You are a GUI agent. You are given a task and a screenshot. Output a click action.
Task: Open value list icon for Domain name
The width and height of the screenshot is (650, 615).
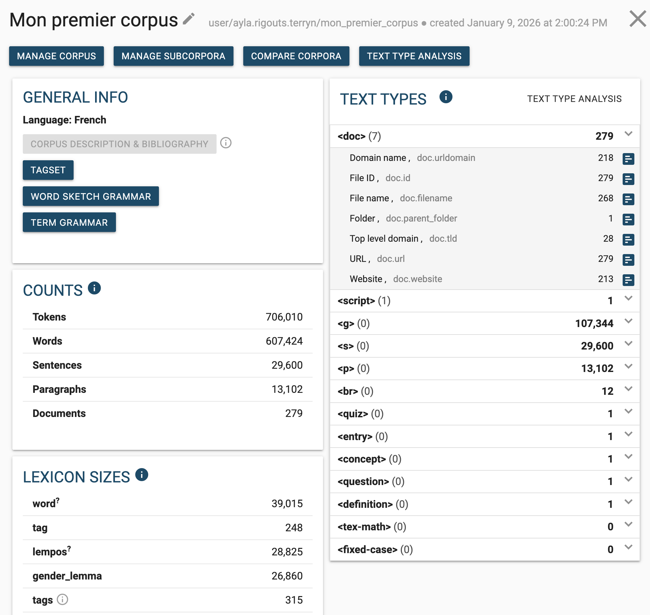pos(629,159)
